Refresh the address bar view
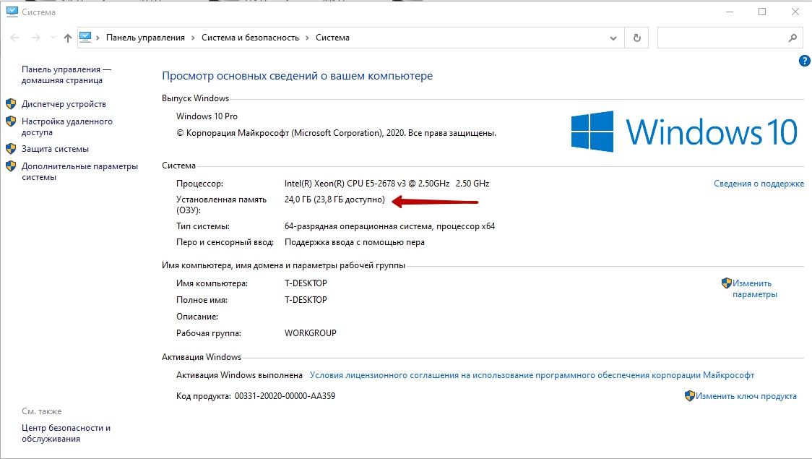 tap(636, 38)
